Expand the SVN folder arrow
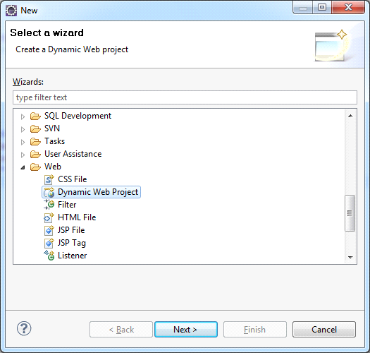Screen dimensions: 370x353 23,129
